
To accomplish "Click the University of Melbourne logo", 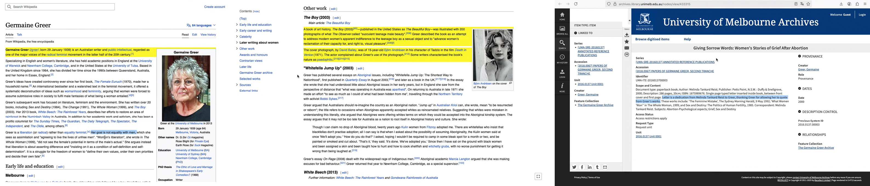I will pyautogui.click(x=645, y=22).
